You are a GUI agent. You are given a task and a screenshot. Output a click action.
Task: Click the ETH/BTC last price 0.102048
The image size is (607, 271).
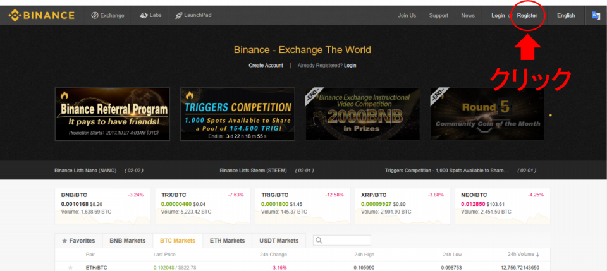click(x=164, y=267)
